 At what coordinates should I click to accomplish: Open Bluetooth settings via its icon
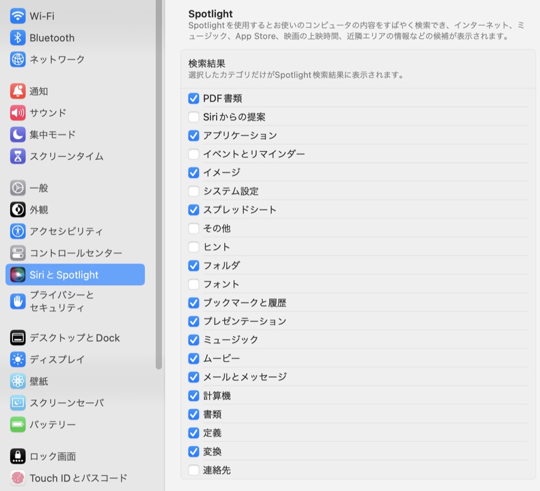(x=18, y=38)
